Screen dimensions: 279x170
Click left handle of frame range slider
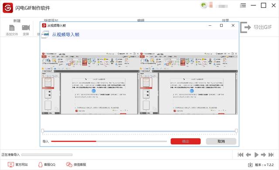pyautogui.click(x=43, y=131)
